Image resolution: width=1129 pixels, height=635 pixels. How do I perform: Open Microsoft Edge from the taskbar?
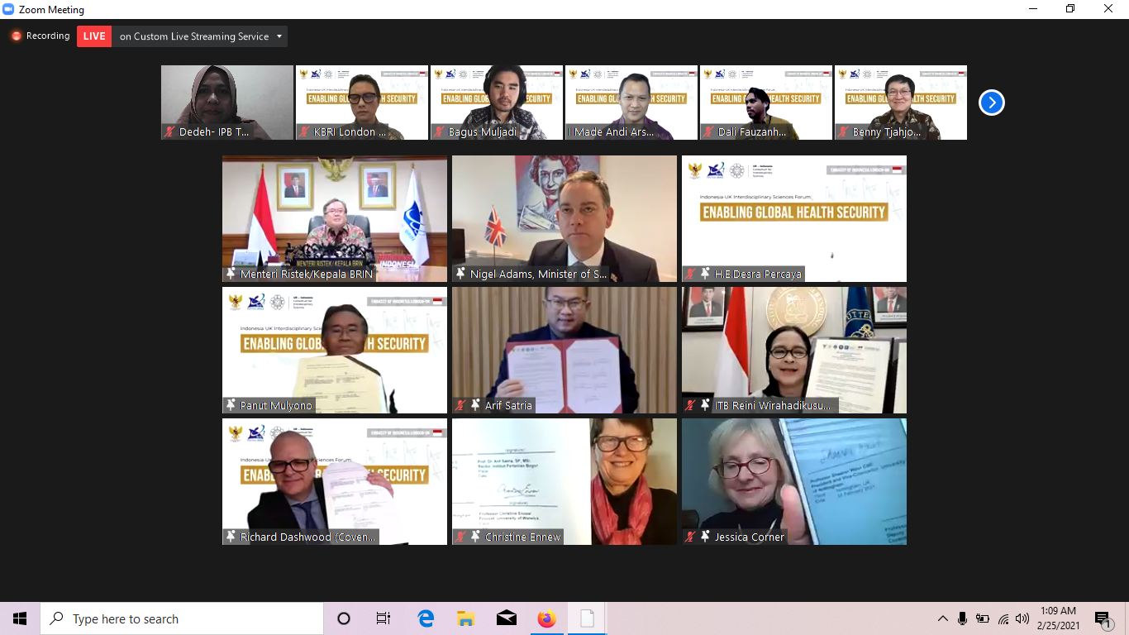pyautogui.click(x=426, y=618)
